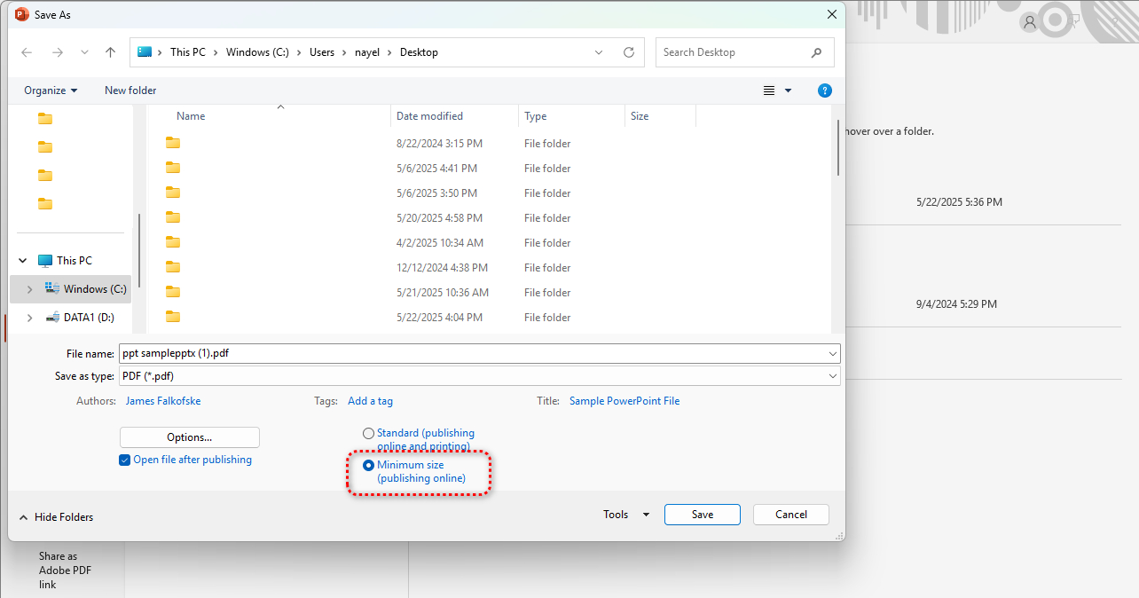Click the Up one level arrow
Viewport: 1139px width, 598px height.
pos(110,52)
